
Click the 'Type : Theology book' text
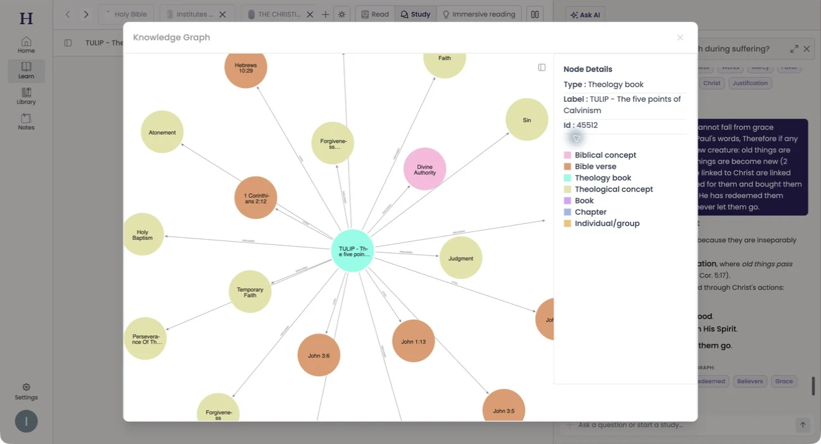(x=604, y=84)
